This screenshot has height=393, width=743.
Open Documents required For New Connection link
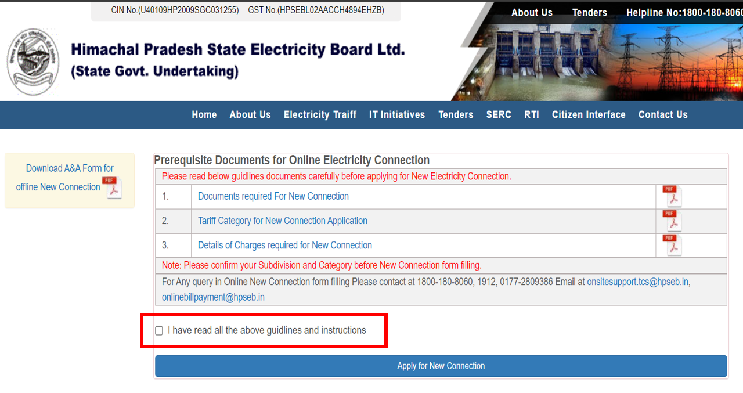pos(273,197)
